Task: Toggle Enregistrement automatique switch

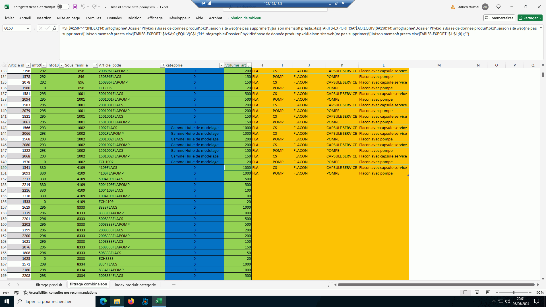Action: (x=63, y=7)
